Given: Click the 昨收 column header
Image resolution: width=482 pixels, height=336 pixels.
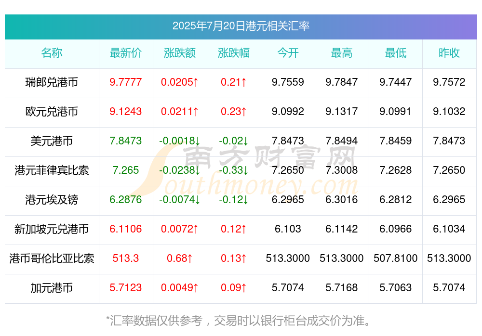Looking at the screenshot, I should point(449,53).
